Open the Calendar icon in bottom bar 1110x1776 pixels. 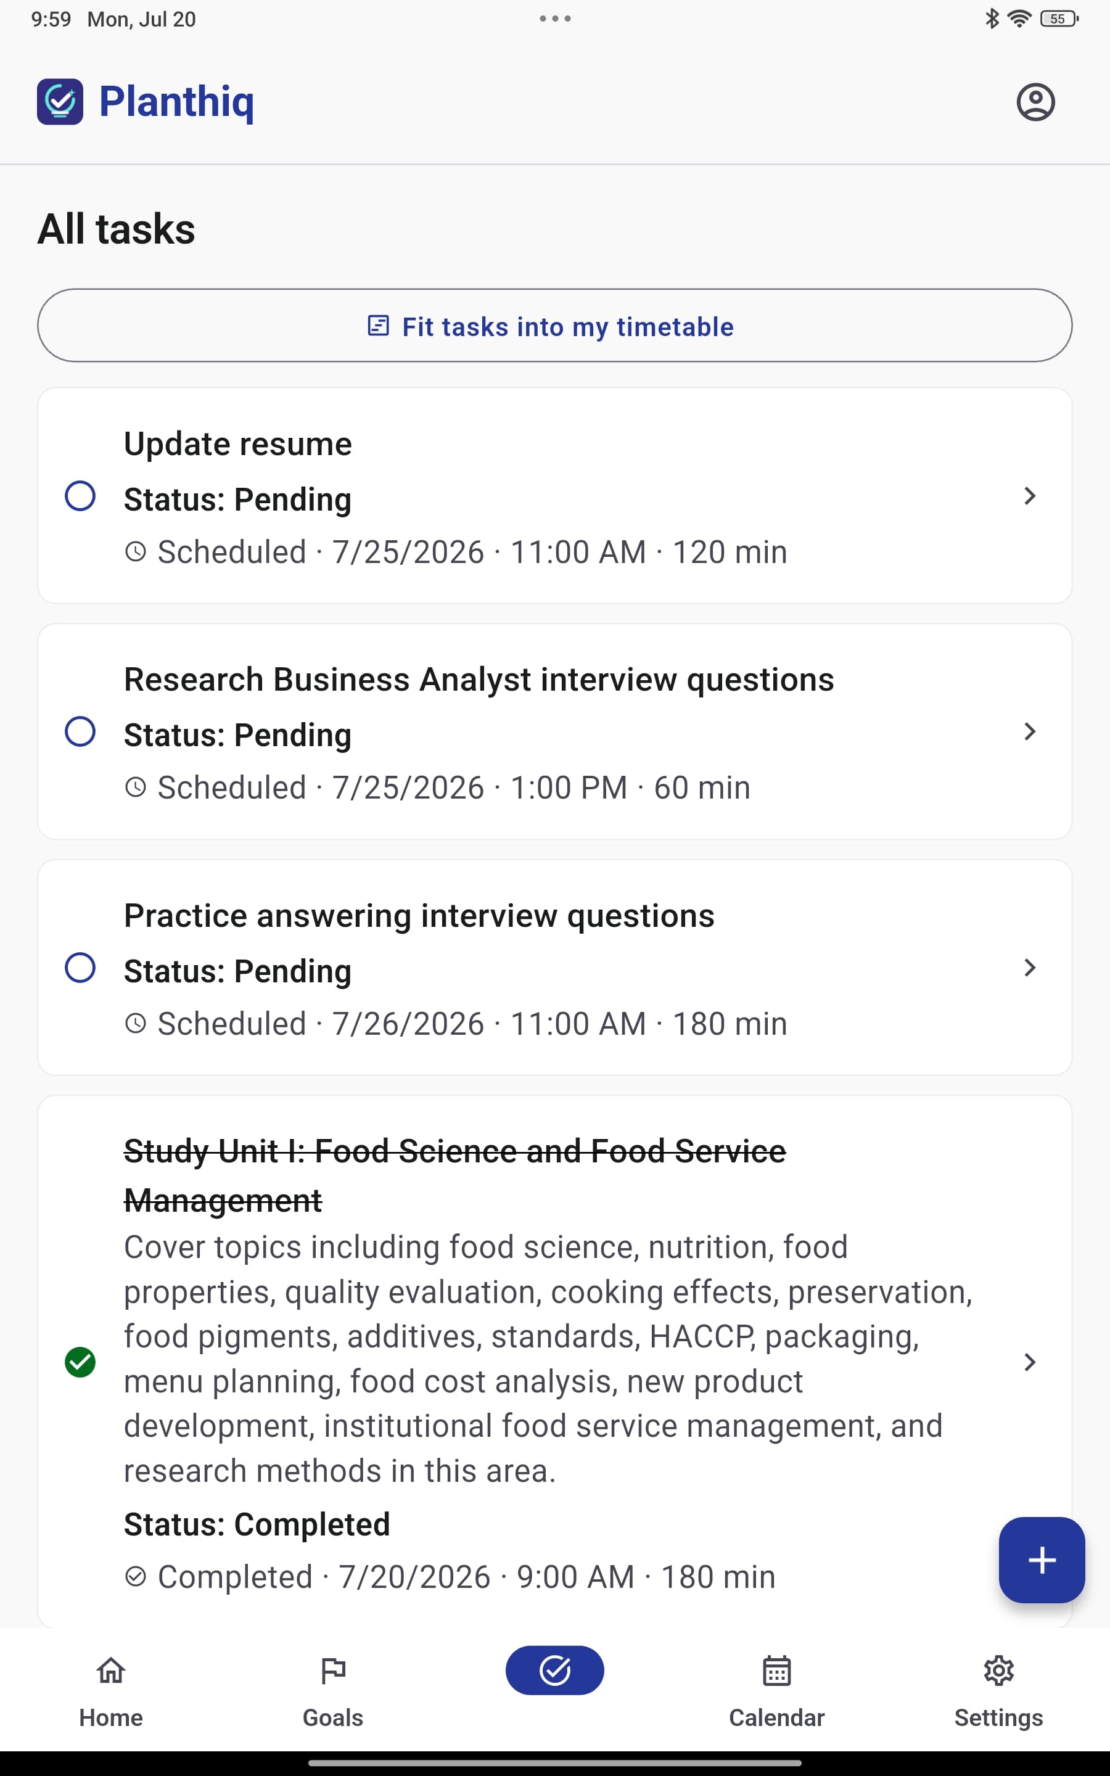click(777, 1671)
